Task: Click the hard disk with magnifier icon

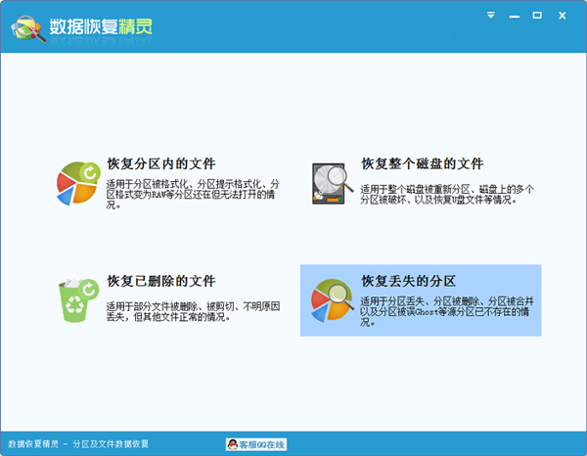Action: point(334,182)
